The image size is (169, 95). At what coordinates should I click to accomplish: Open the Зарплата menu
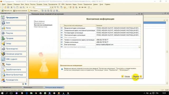68,4
